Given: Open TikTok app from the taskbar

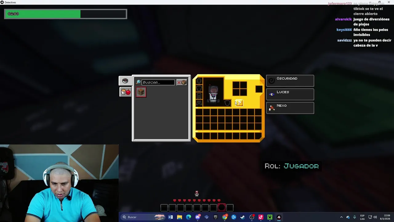Looking at the screenshot, I should pos(261,217).
